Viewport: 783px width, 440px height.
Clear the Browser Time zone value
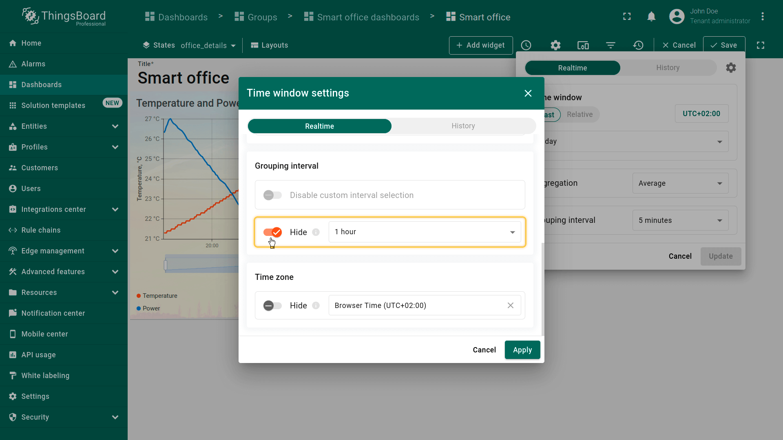tap(510, 306)
